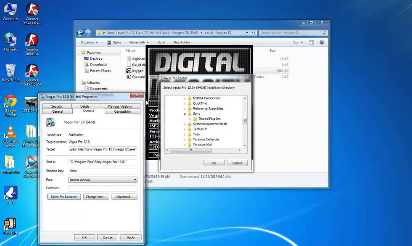Click Open File Location button
This screenshot has width=412, height=246.
click(x=64, y=197)
